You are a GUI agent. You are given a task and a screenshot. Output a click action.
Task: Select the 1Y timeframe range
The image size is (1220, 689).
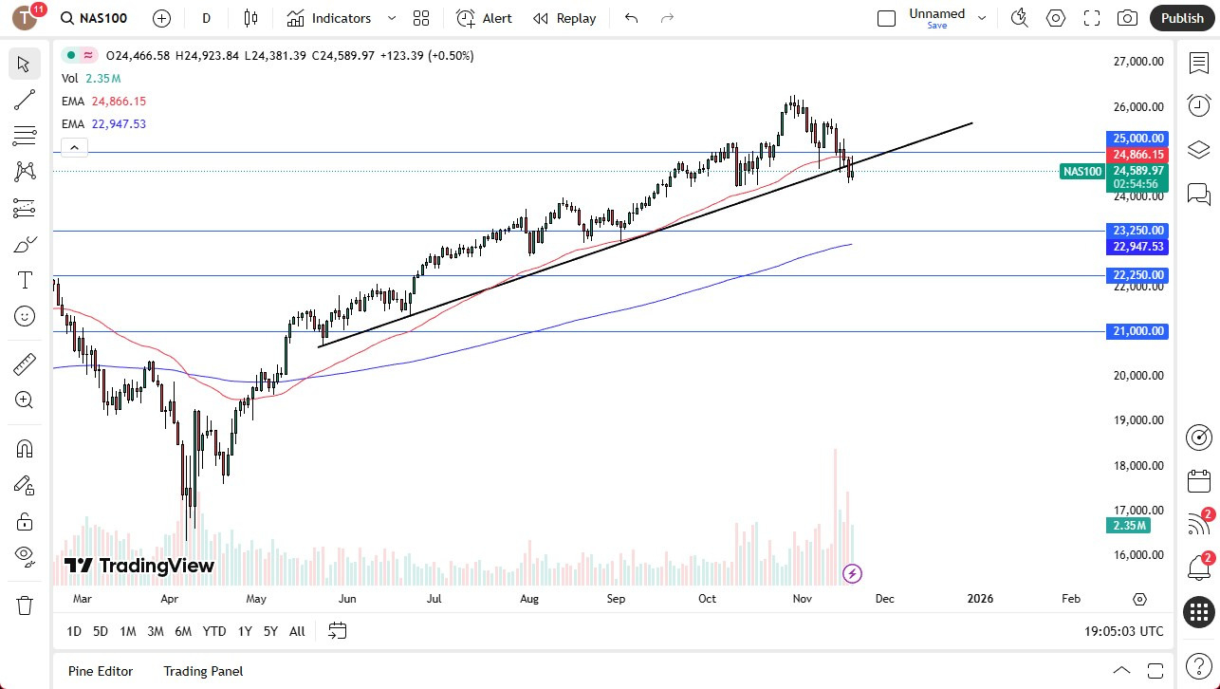click(244, 630)
